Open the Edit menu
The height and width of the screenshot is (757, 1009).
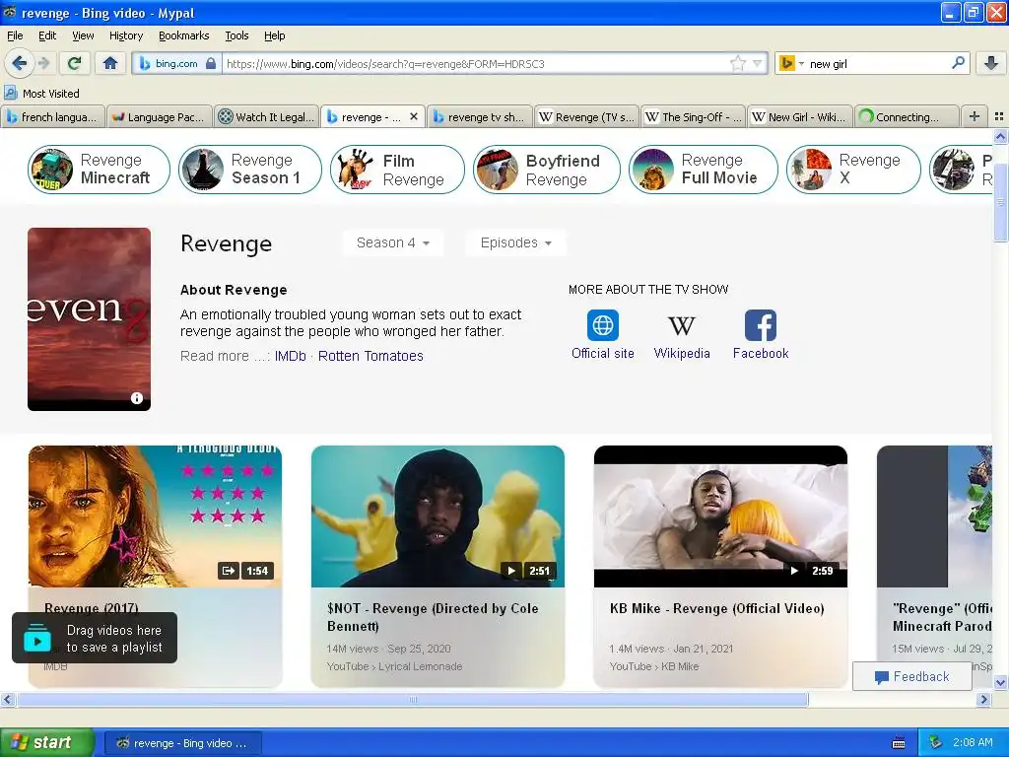pyautogui.click(x=47, y=35)
